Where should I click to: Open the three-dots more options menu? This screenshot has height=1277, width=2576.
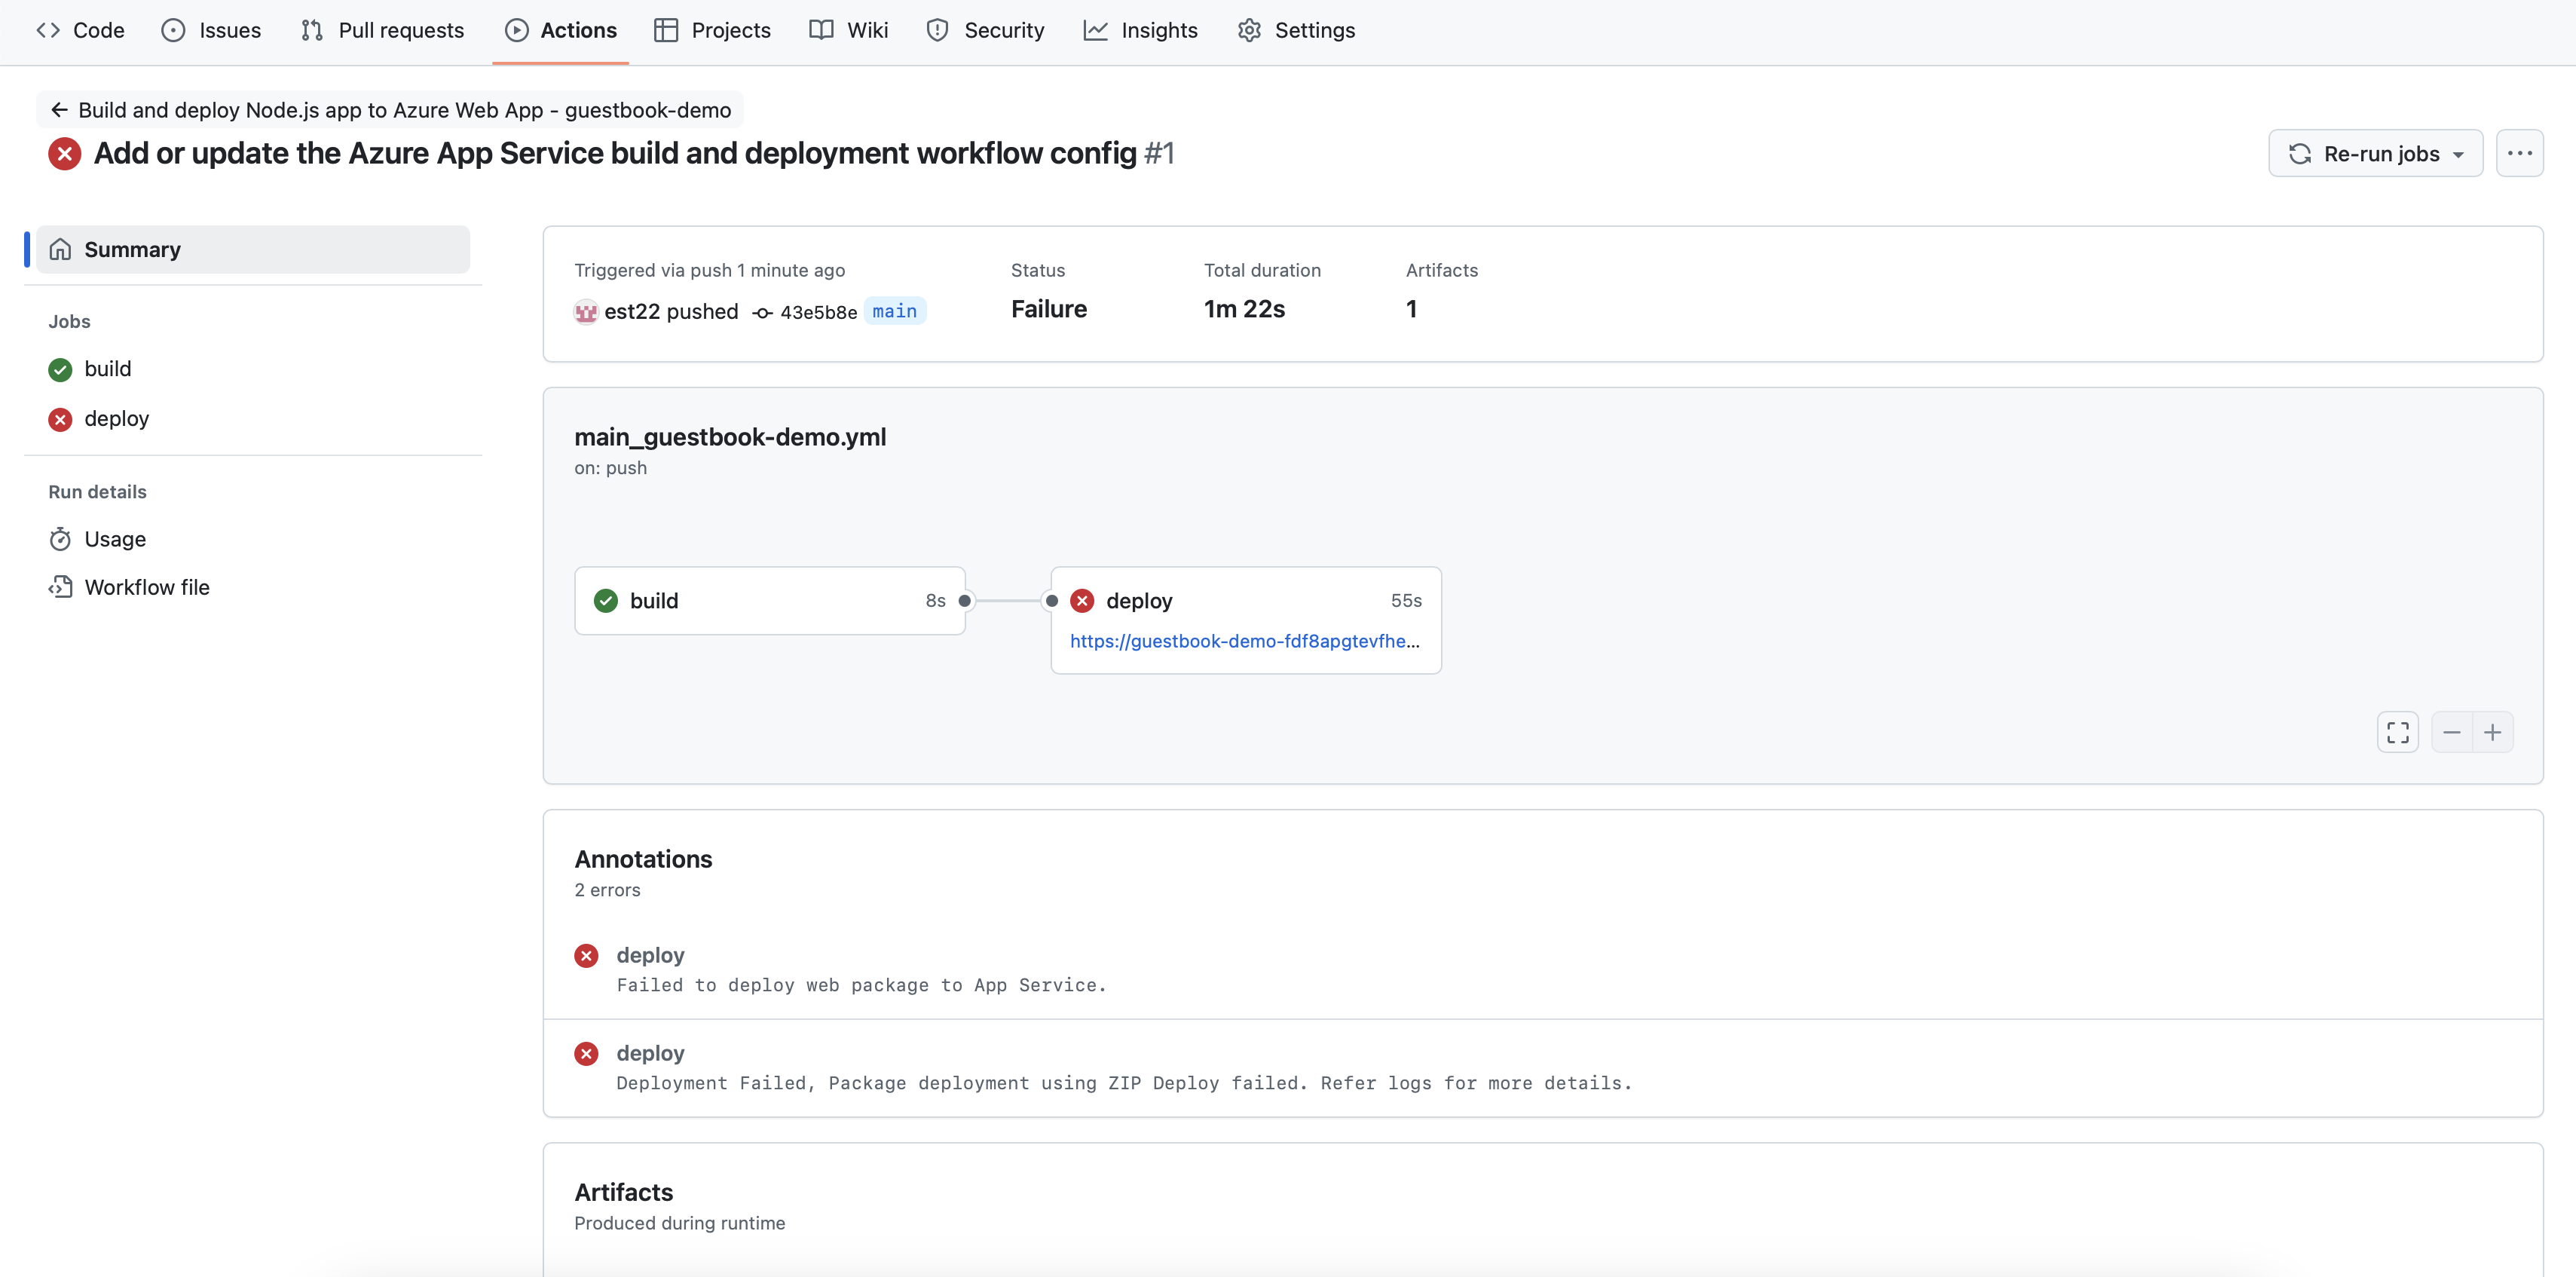tap(2519, 153)
